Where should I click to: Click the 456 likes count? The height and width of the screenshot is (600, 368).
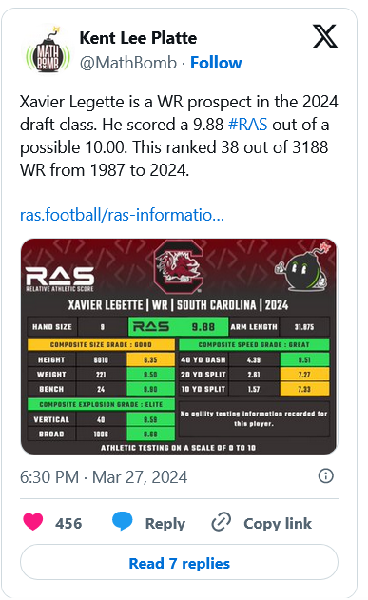[x=68, y=523]
